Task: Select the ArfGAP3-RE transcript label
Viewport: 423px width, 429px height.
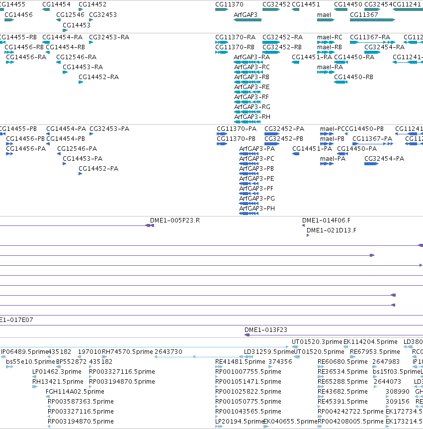Action: click(x=252, y=87)
